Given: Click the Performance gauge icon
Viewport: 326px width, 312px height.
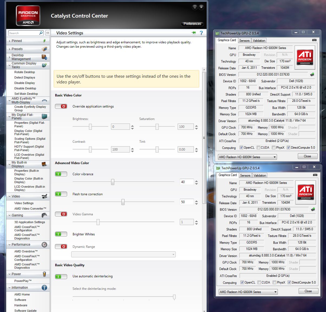Looking at the screenshot, I should [x=44, y=245].
